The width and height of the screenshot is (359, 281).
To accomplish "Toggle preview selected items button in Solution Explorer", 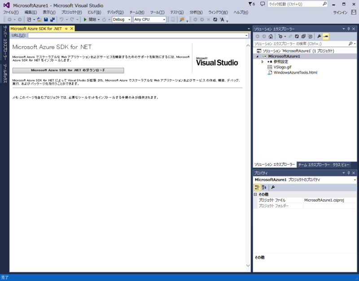I will pos(326,36).
